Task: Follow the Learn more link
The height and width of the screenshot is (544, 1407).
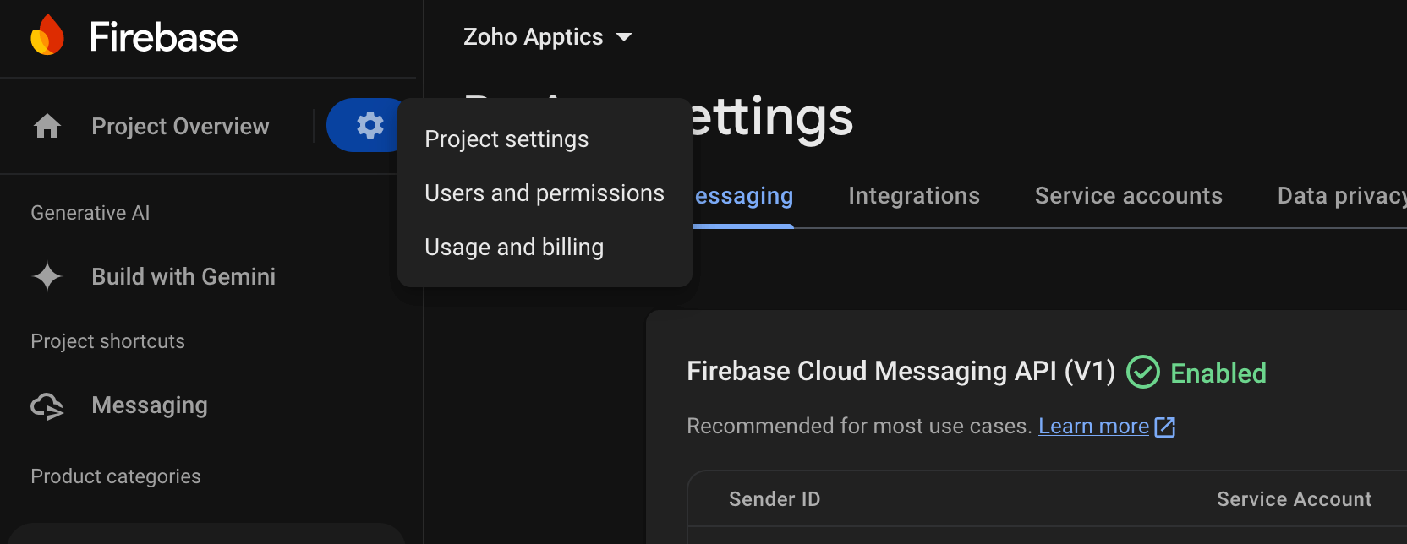Action: [x=1093, y=427]
